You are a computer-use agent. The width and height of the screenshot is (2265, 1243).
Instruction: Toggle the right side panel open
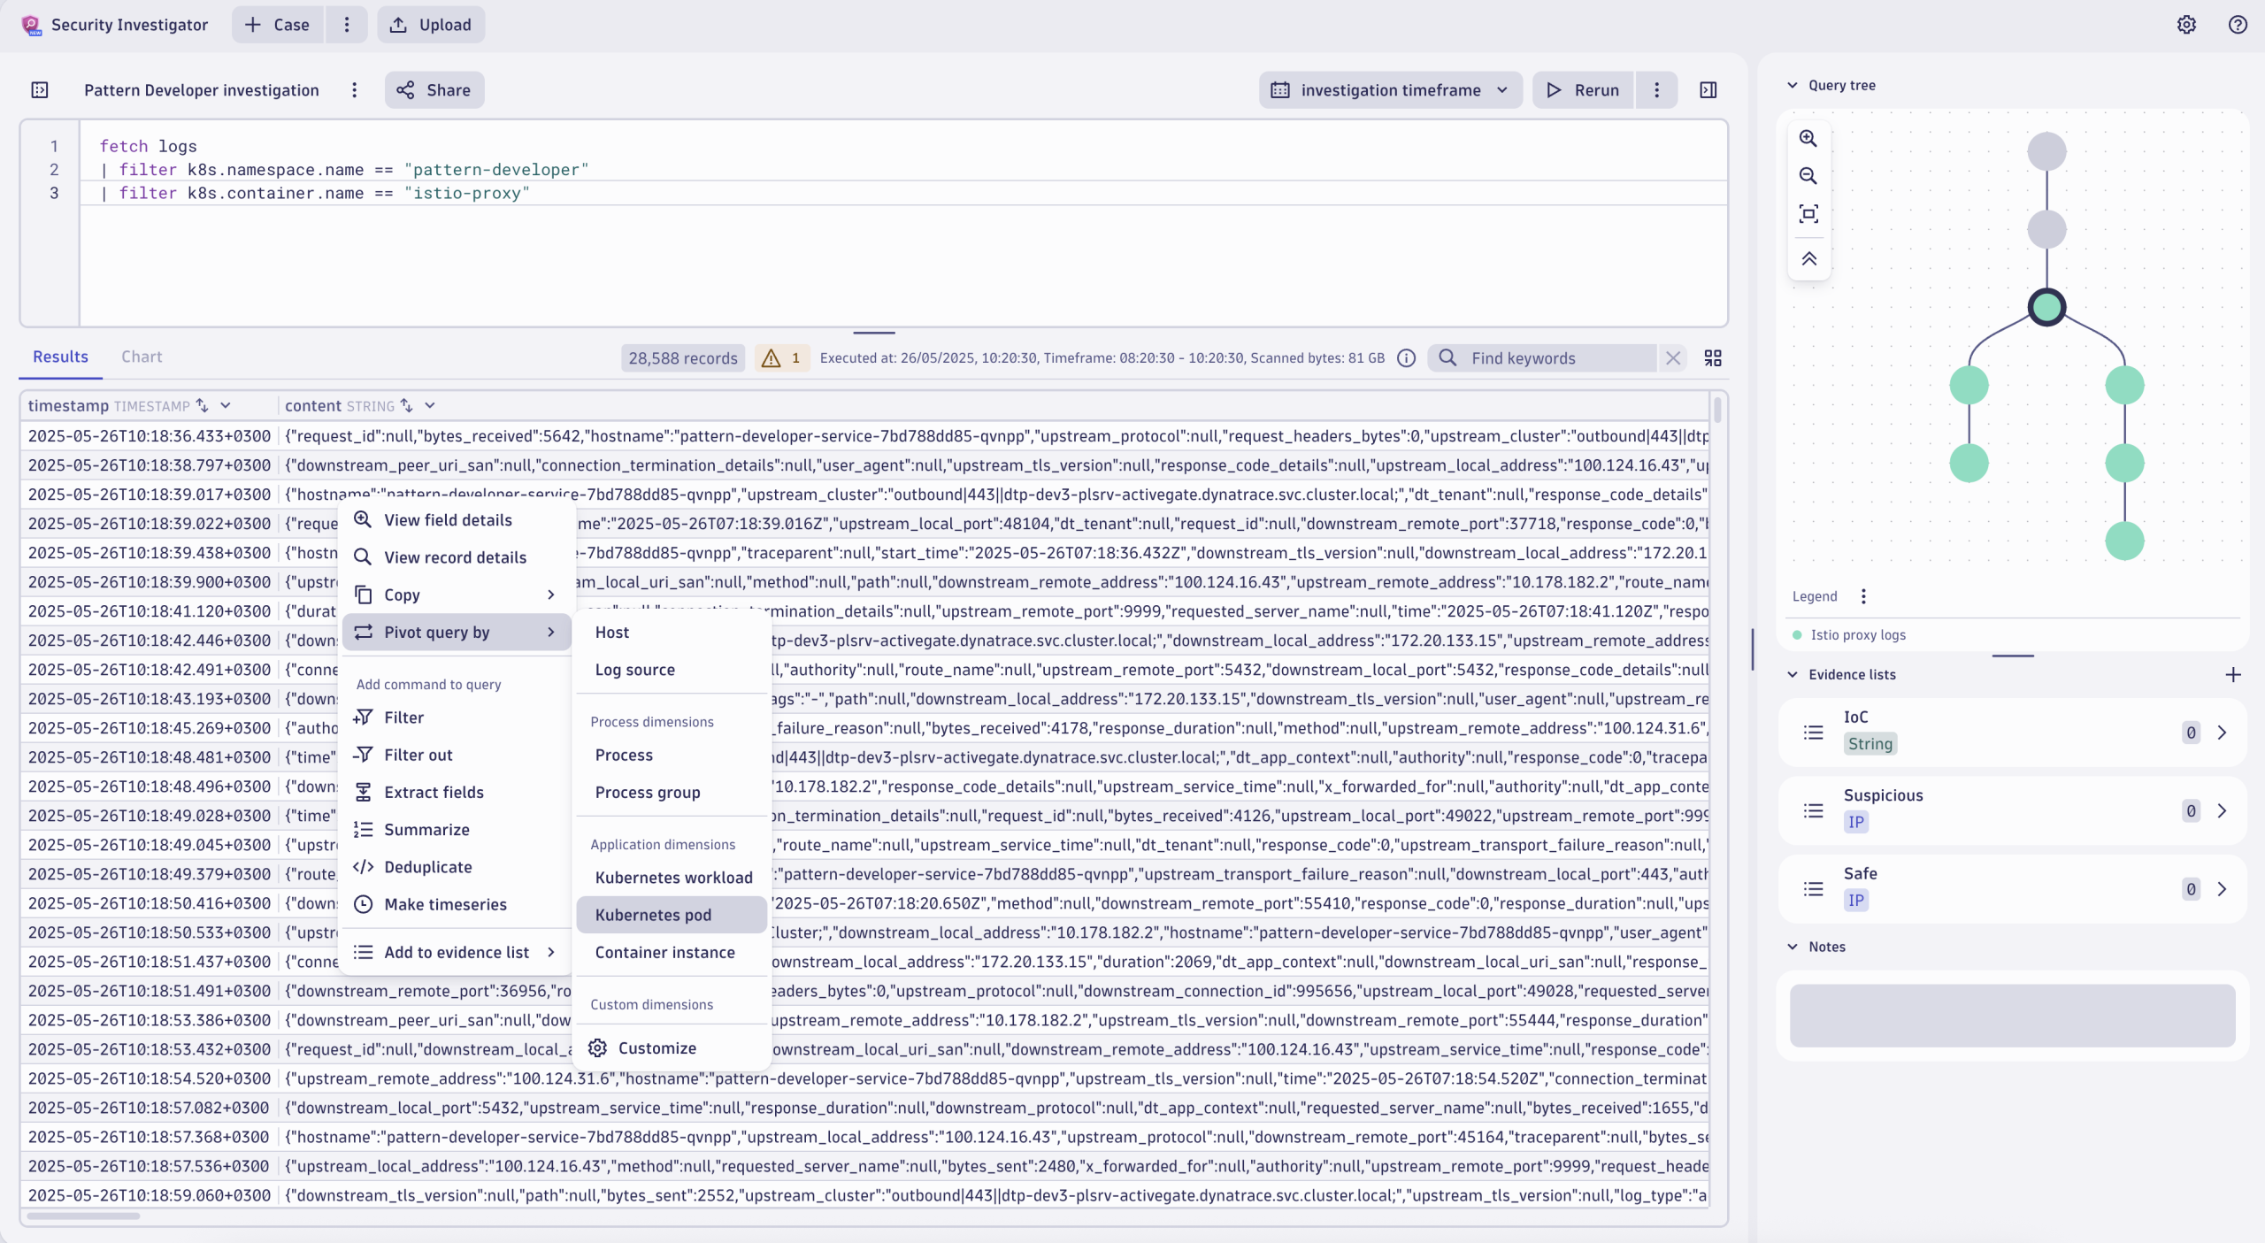pos(1708,89)
